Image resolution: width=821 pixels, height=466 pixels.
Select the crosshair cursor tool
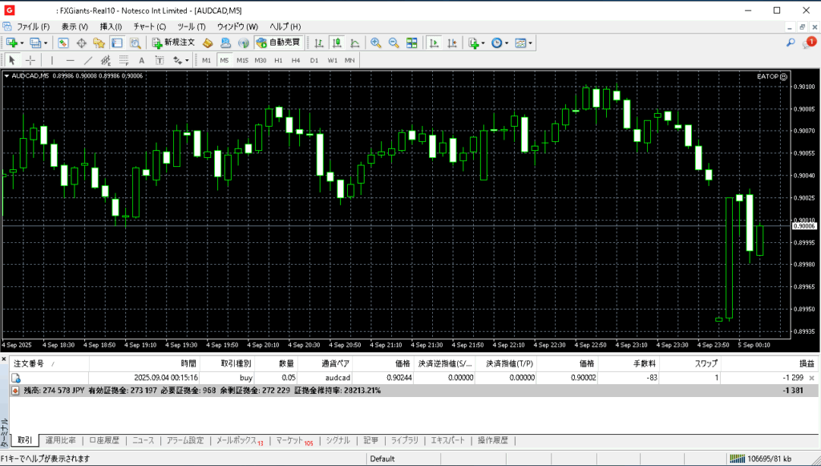point(30,60)
